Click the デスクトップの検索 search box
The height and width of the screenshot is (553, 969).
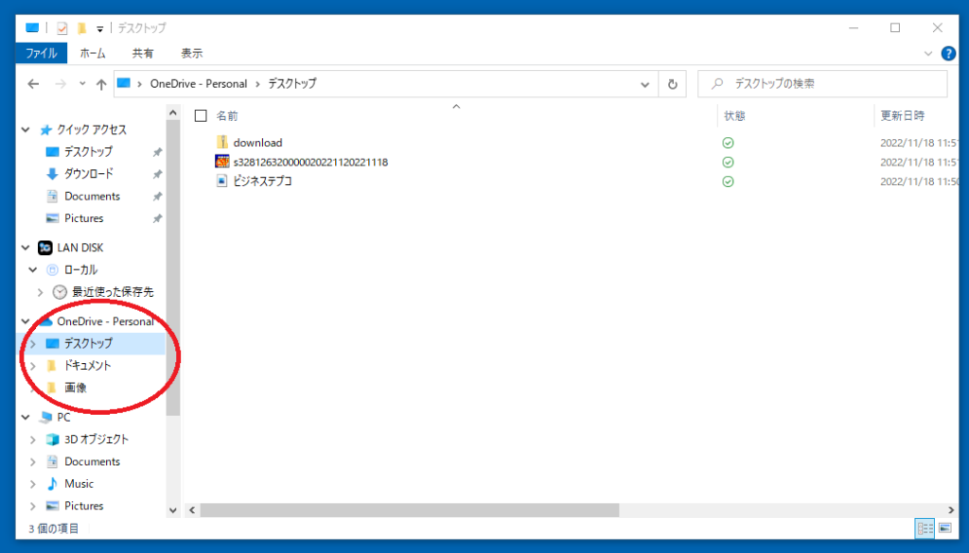[822, 84]
